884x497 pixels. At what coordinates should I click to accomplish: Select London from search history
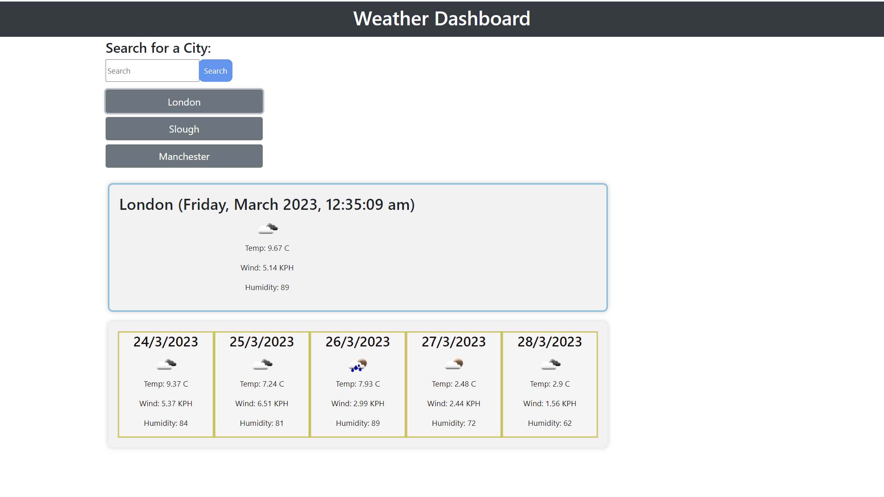[x=184, y=101]
